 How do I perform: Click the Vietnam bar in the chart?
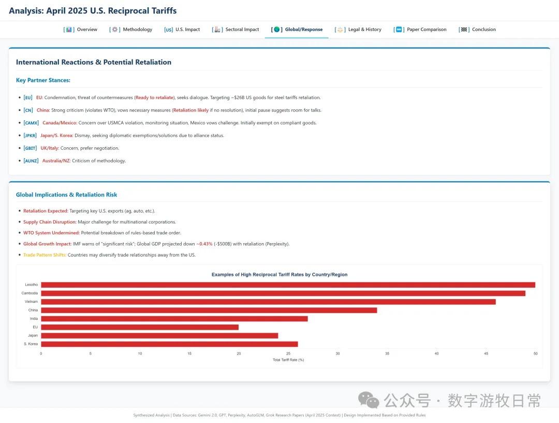coord(268,302)
